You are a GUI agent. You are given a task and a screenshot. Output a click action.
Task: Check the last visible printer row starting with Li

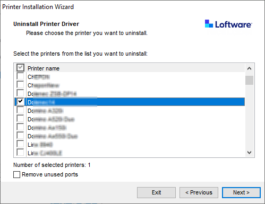pos(20,152)
